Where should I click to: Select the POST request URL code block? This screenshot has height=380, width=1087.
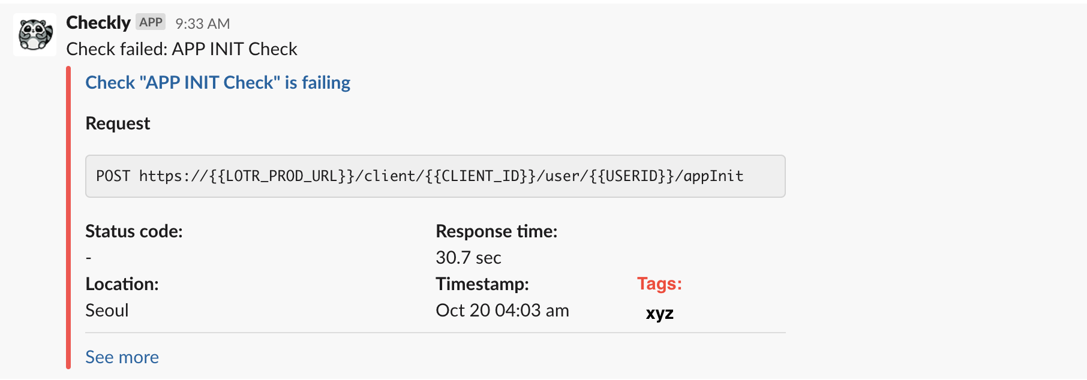coord(435,176)
